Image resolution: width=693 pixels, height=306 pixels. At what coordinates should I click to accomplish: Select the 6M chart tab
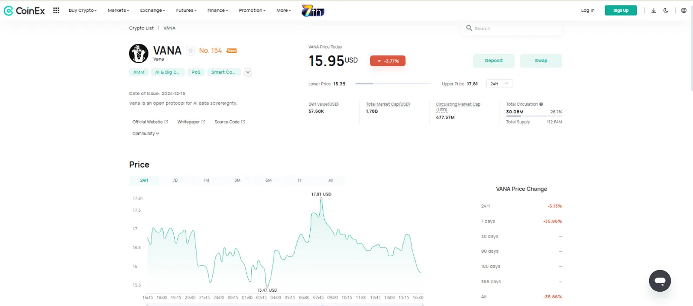click(x=269, y=180)
